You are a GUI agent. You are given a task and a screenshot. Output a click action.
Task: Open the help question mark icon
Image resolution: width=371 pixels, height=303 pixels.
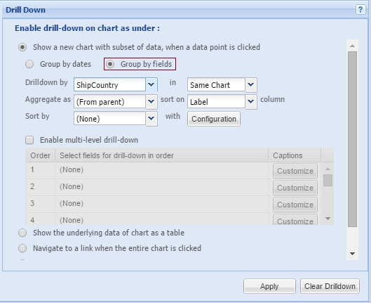click(360, 10)
